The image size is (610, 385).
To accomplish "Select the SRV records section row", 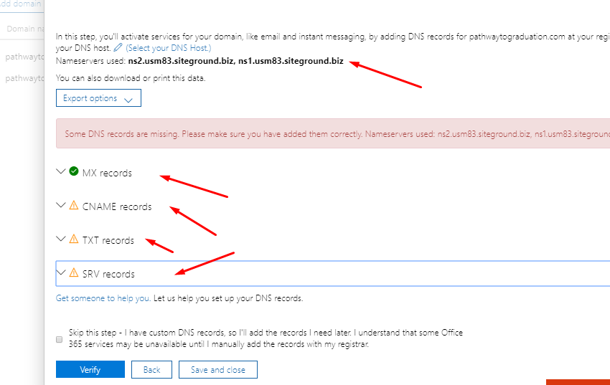I will click(x=333, y=273).
